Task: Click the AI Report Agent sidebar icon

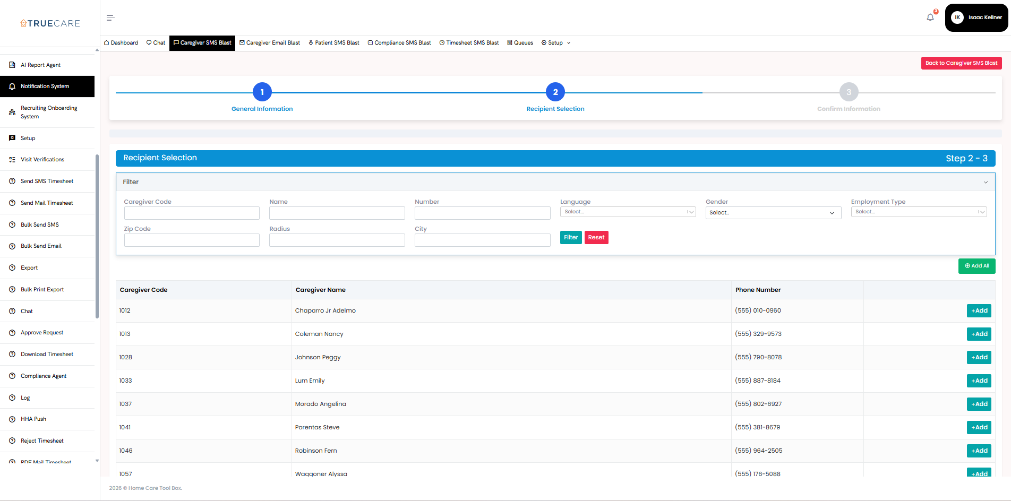Action: click(x=12, y=65)
